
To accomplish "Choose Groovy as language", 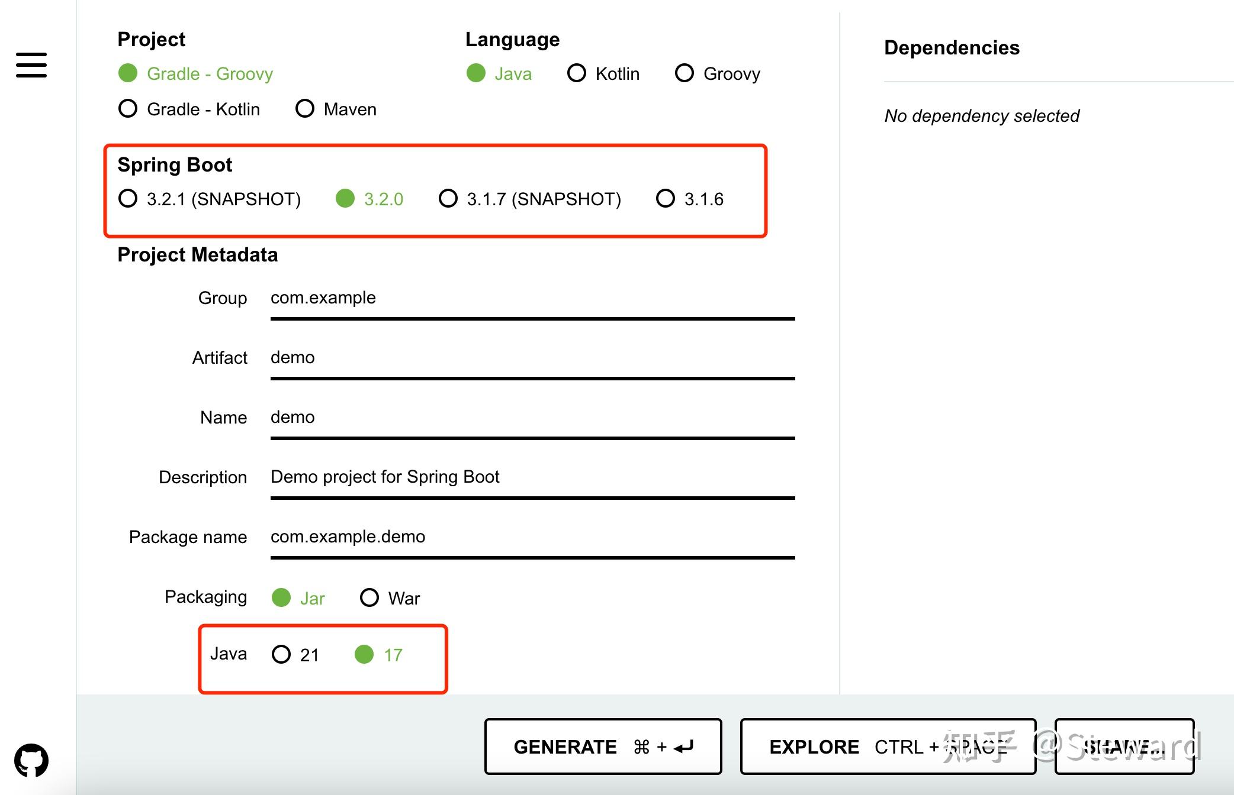I will pyautogui.click(x=685, y=73).
